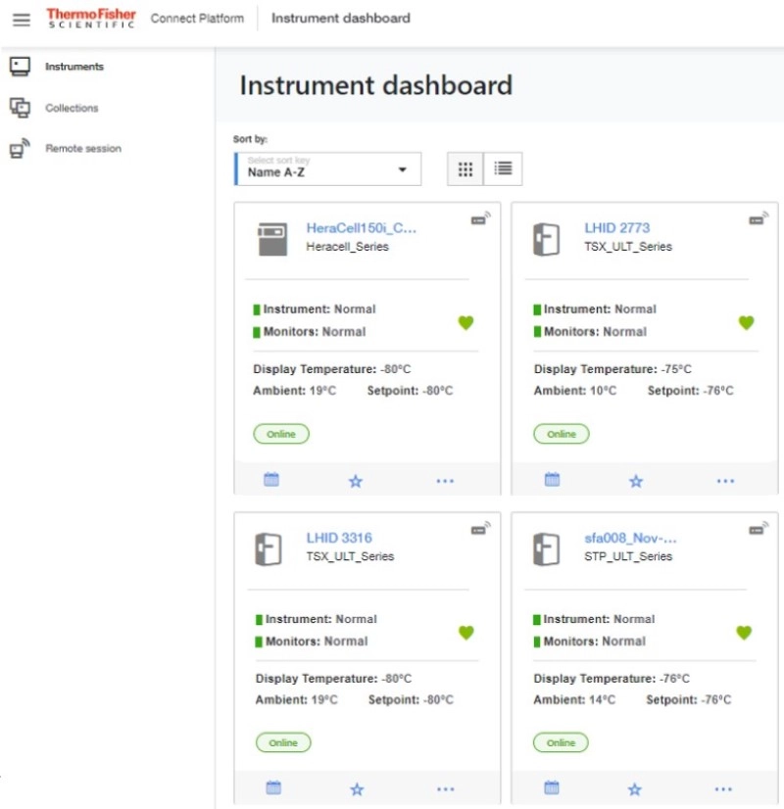Expand more options on LHID 2773 card
The image size is (784, 809).
[725, 481]
